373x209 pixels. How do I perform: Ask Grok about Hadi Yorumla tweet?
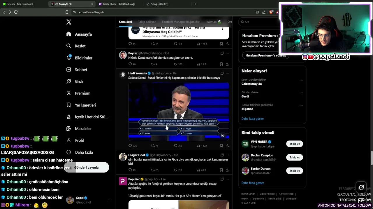pos(222,73)
